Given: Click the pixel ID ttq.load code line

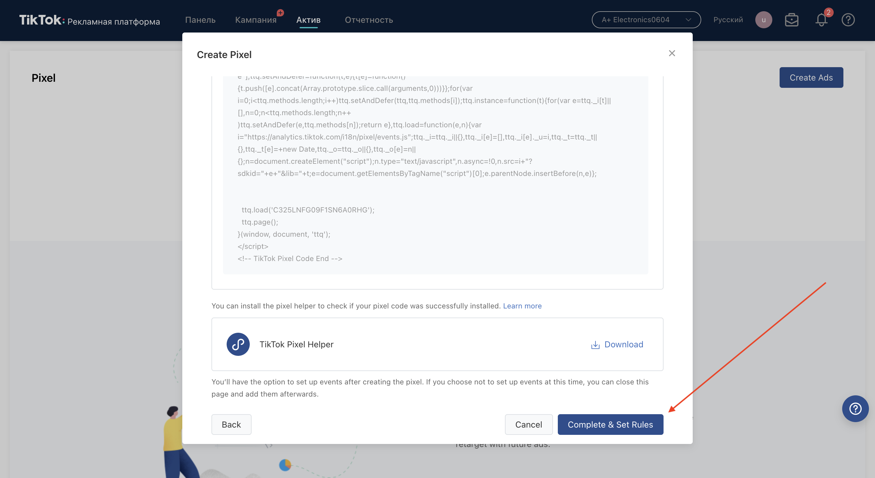Looking at the screenshot, I should (x=308, y=210).
